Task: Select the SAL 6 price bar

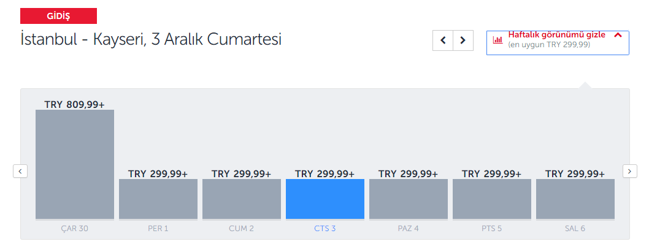Action: pyautogui.click(x=575, y=199)
